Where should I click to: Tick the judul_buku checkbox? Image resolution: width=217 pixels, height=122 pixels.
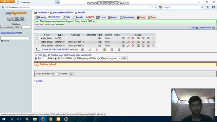pyautogui.click(x=37, y=42)
